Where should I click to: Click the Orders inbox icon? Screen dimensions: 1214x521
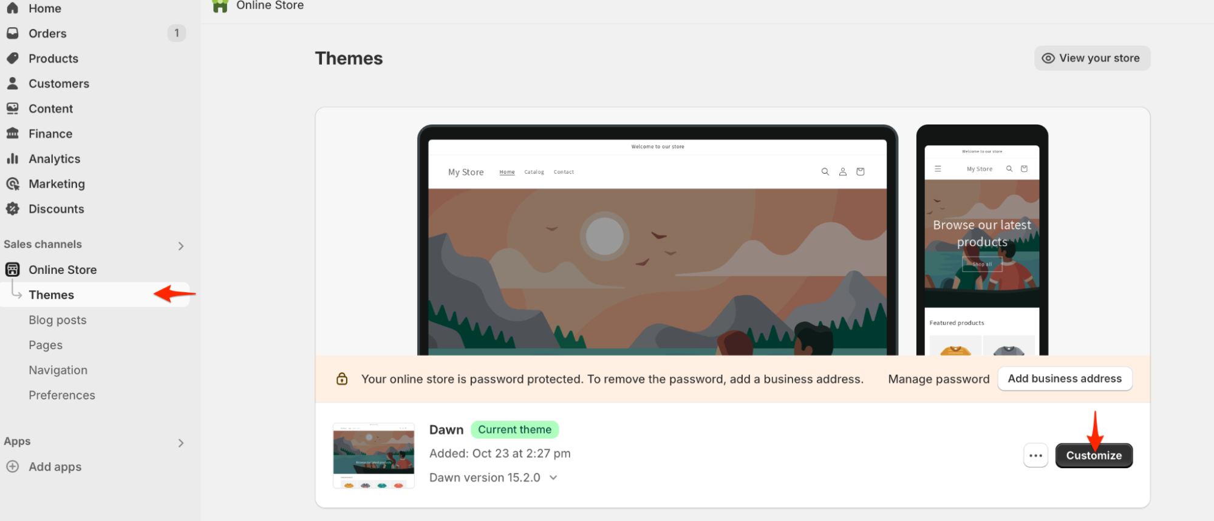tap(12, 33)
